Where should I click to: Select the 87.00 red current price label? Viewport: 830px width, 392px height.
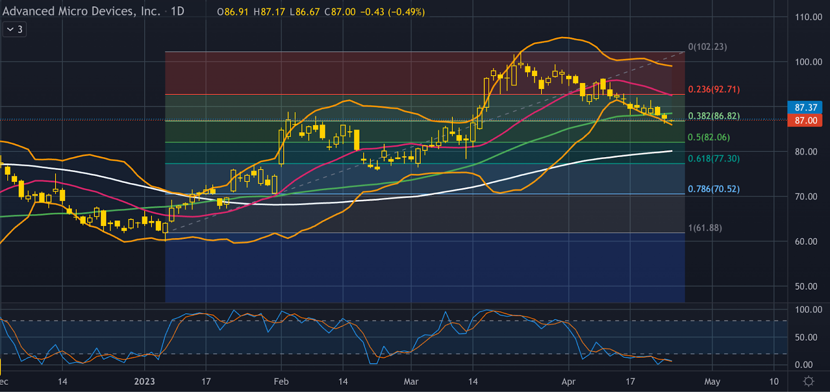[x=806, y=120]
